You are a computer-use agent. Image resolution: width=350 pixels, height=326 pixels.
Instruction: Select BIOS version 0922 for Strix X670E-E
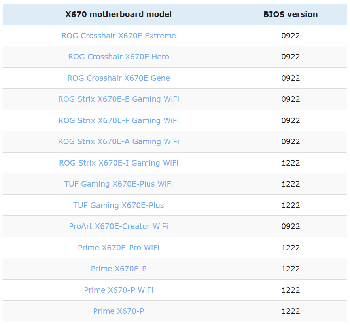click(x=290, y=99)
